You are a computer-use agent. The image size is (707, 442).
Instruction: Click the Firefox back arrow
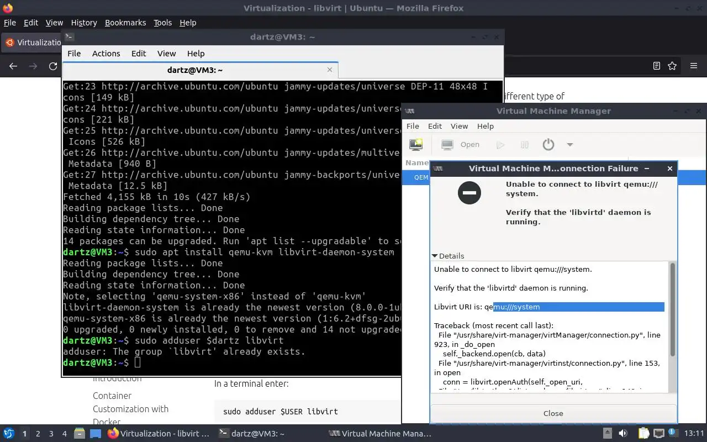coord(13,66)
